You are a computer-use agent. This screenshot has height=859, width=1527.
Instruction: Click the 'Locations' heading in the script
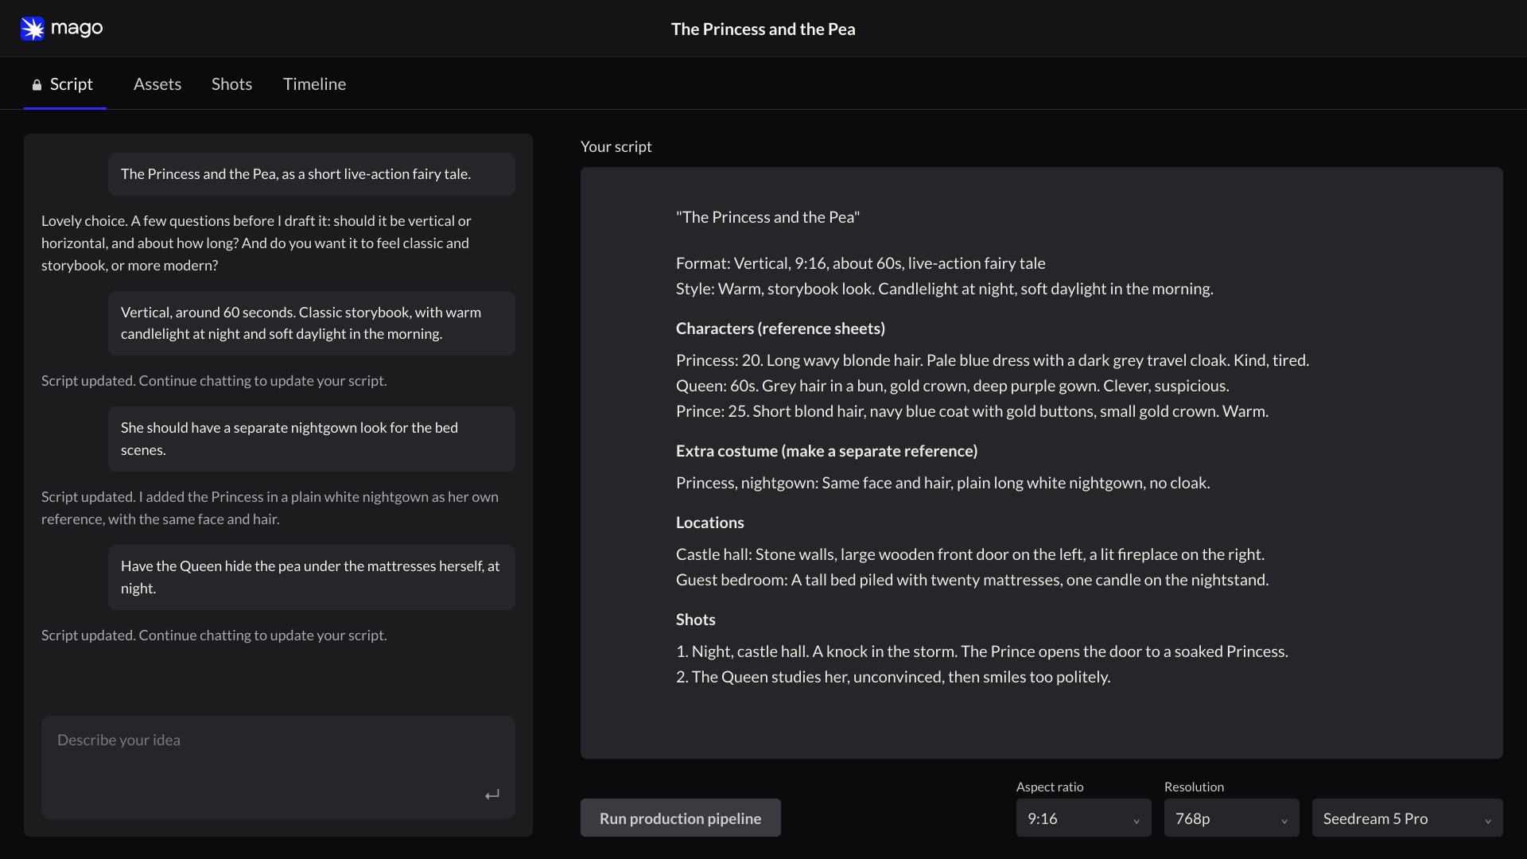coord(710,523)
